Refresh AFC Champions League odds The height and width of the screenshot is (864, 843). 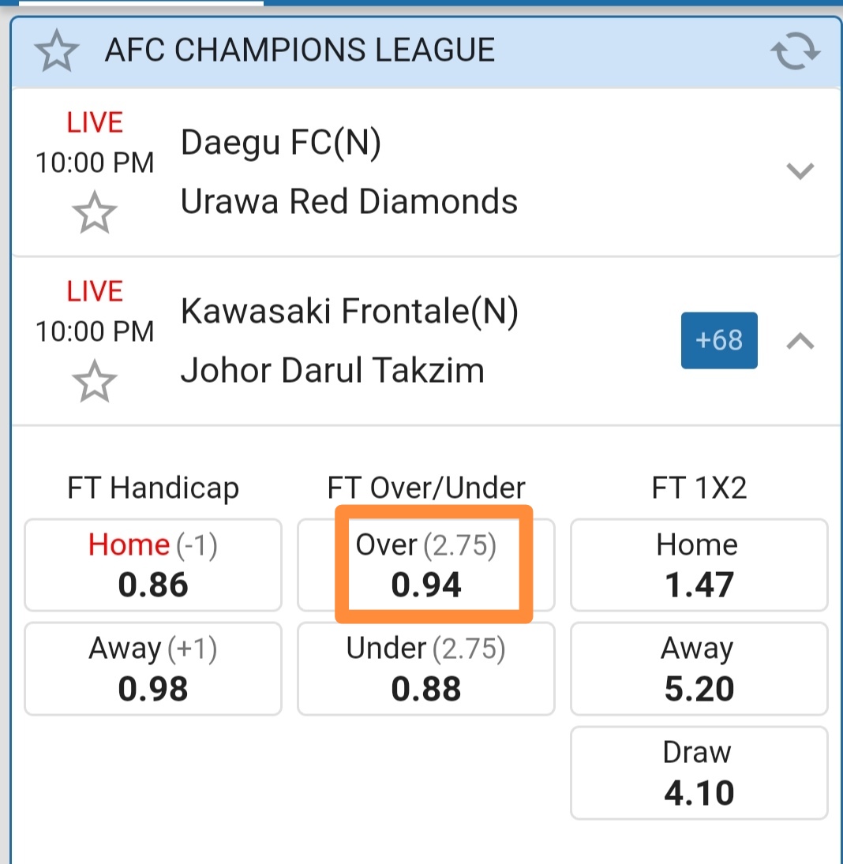[795, 52]
